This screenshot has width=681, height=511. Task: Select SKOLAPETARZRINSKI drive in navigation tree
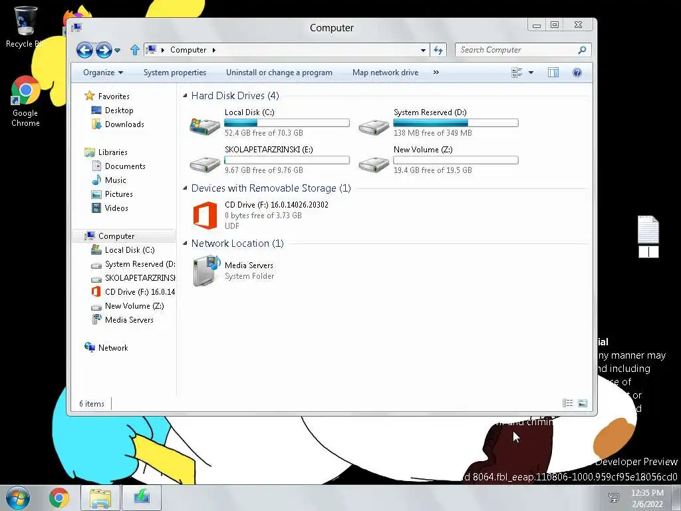point(140,277)
